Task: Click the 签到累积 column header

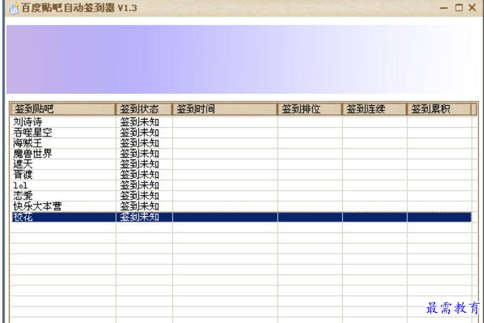Action: 439,109
